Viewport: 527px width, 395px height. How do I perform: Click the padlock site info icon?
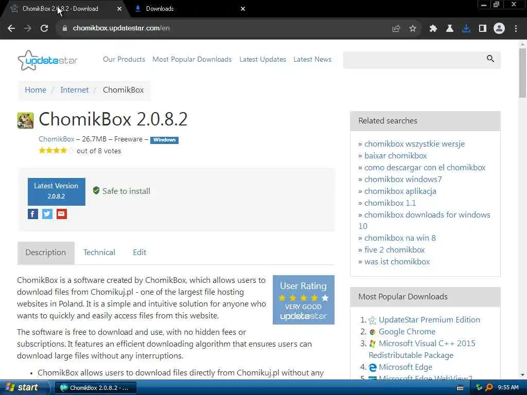[65, 28]
